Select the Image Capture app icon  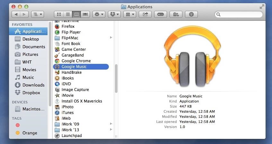57,90
